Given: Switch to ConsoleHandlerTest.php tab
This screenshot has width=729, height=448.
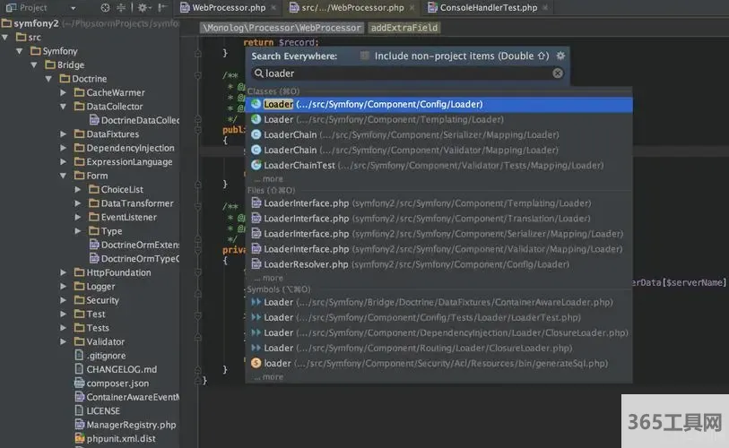Looking at the screenshot, I should (x=488, y=8).
